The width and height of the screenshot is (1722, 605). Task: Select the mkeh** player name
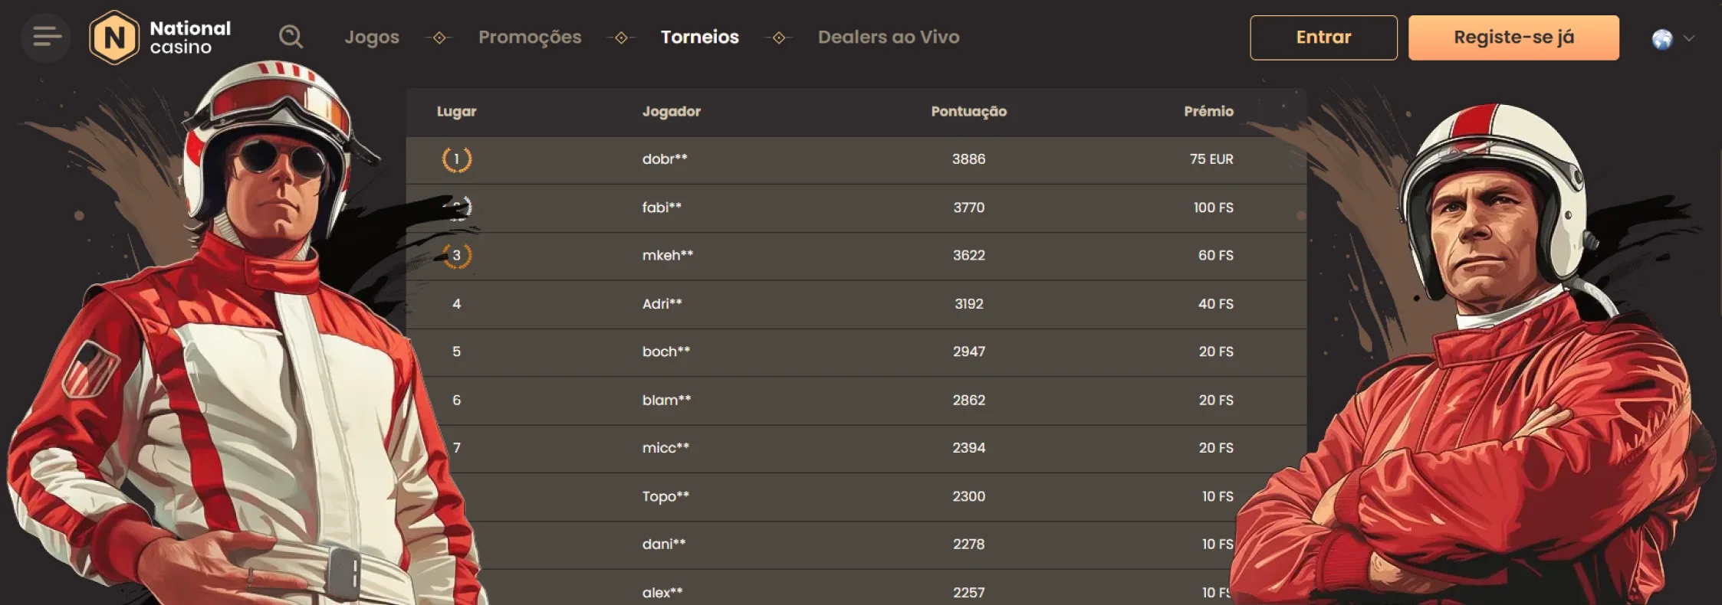click(667, 255)
